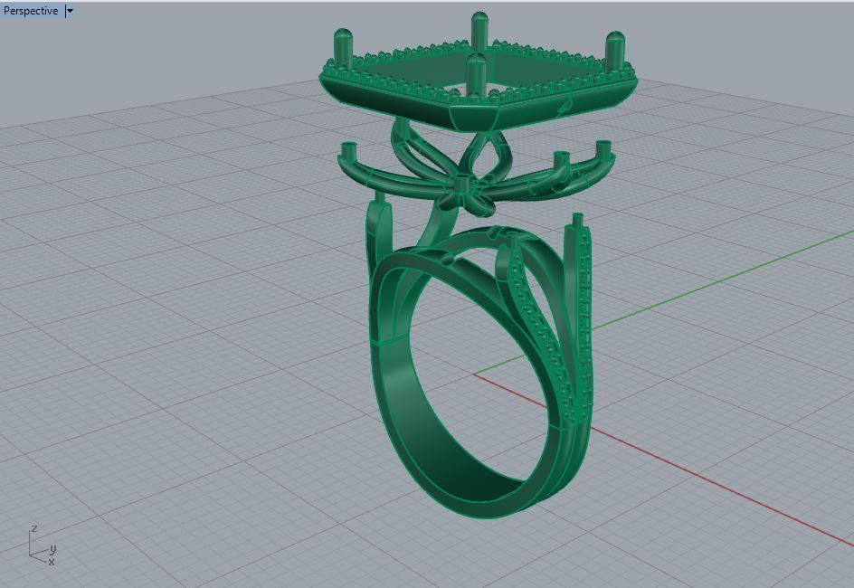Select the bow-shaped gallery under the halo
The height and width of the screenshot is (588, 854).
[476, 169]
